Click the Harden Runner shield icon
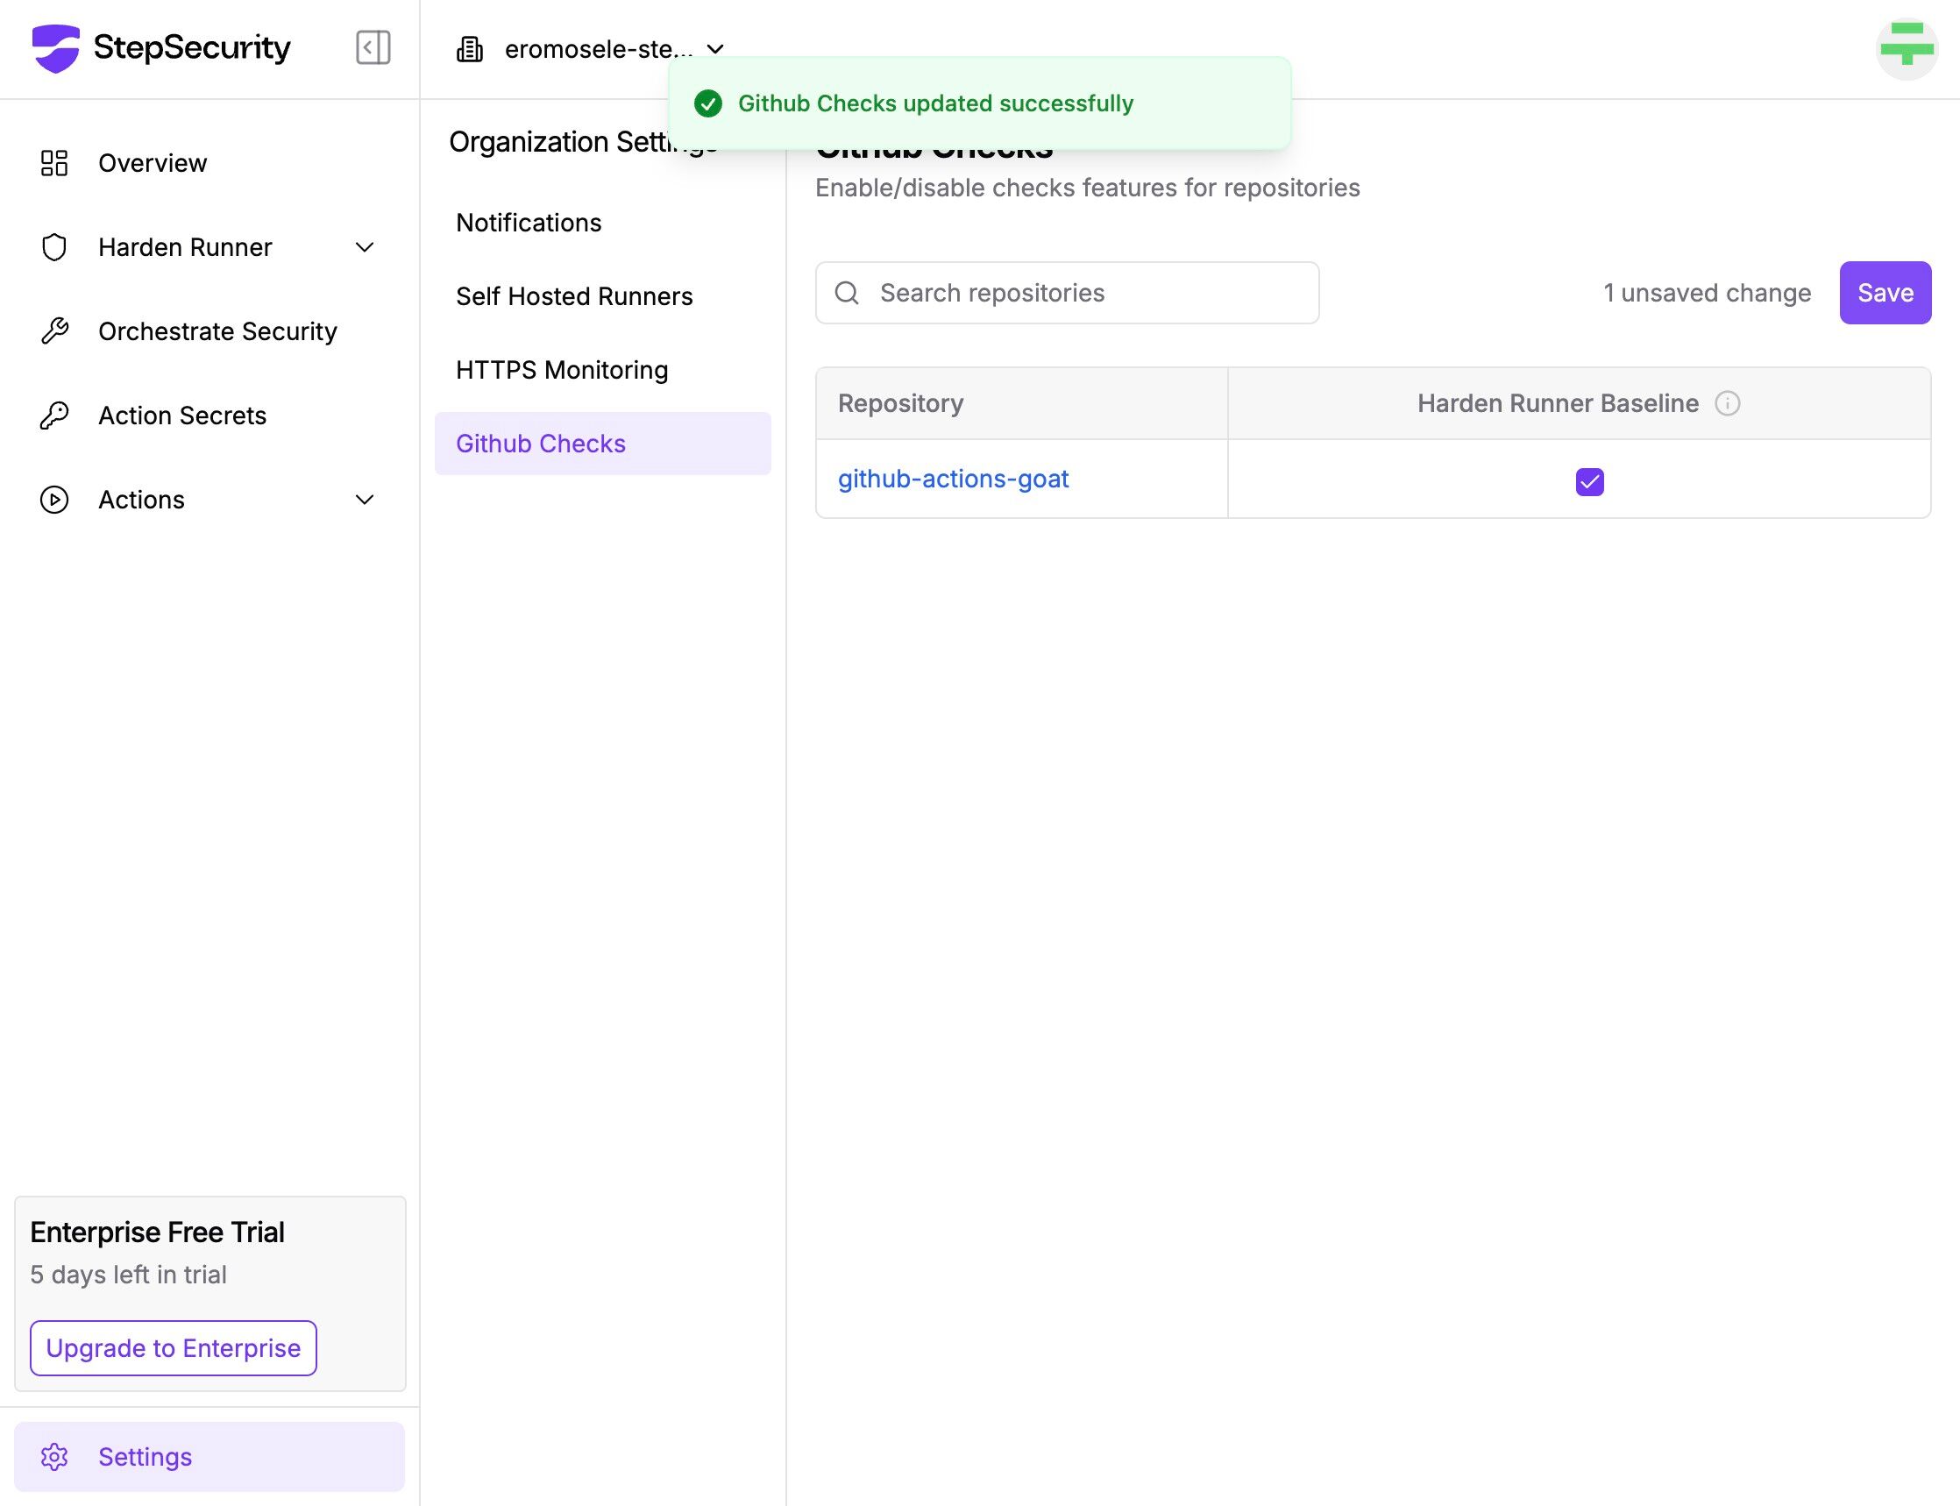Screen dimensions: 1960x1506 (54, 247)
